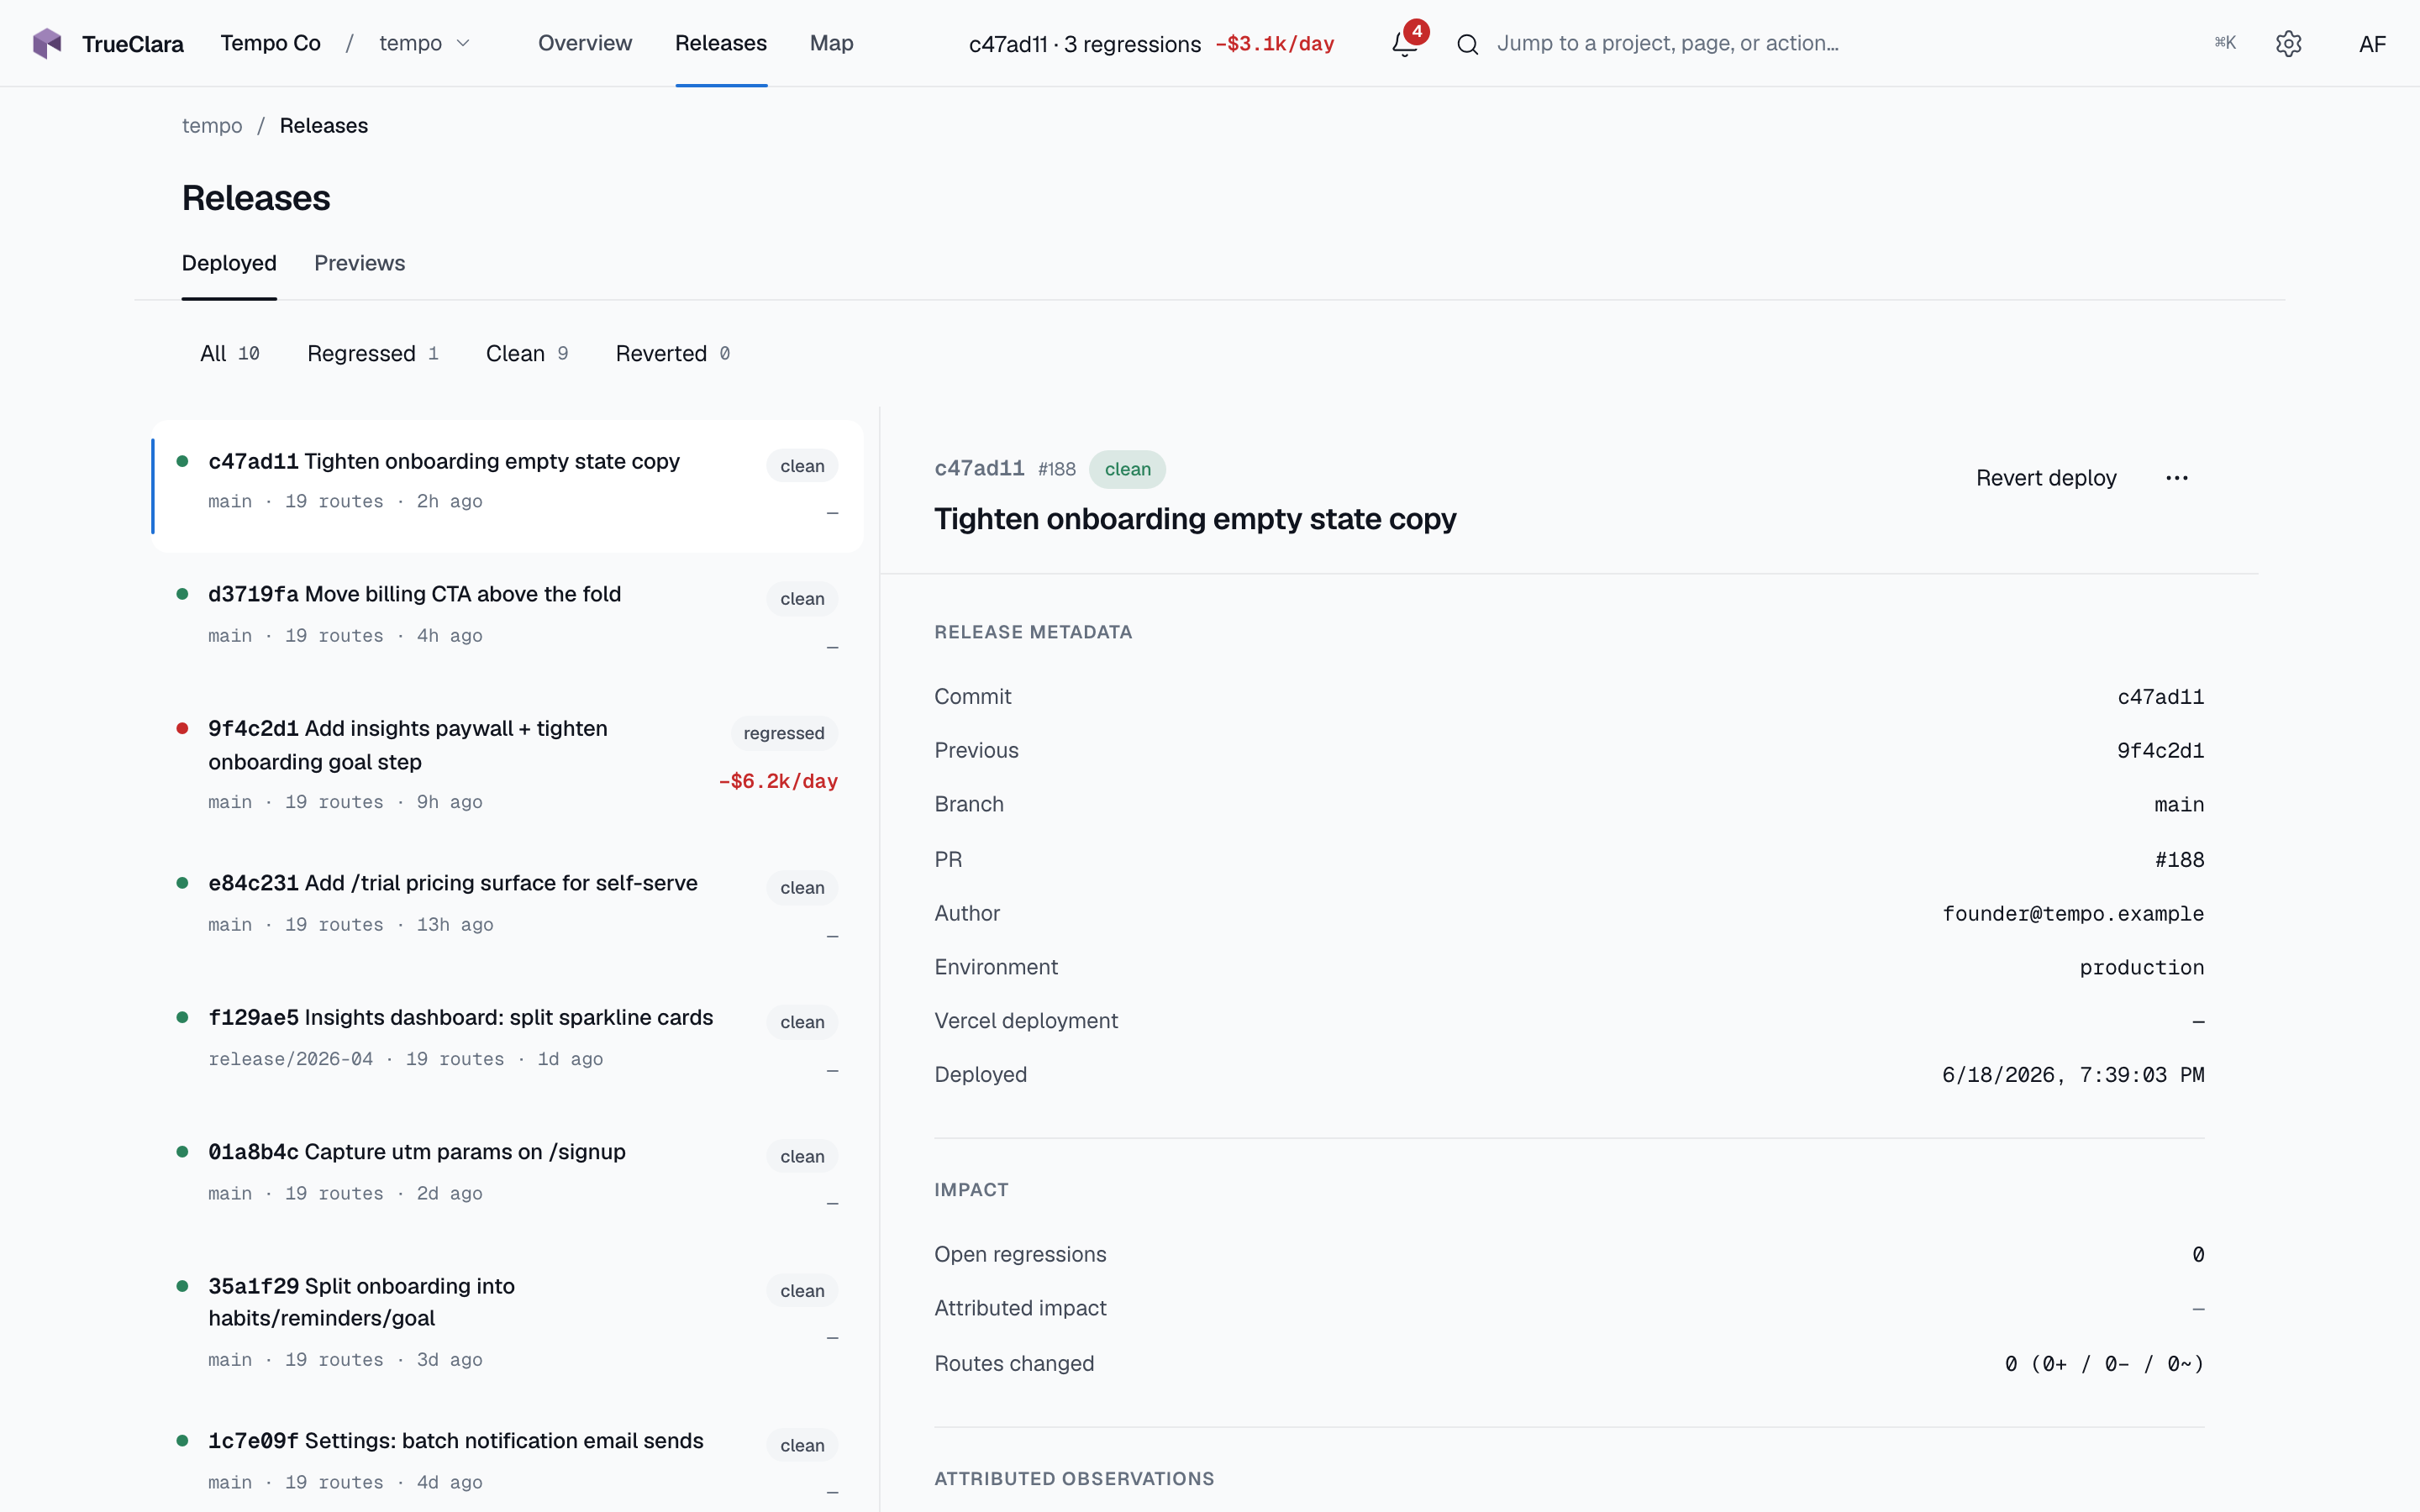
Task: Filter releases by Regressed
Action: 373,353
